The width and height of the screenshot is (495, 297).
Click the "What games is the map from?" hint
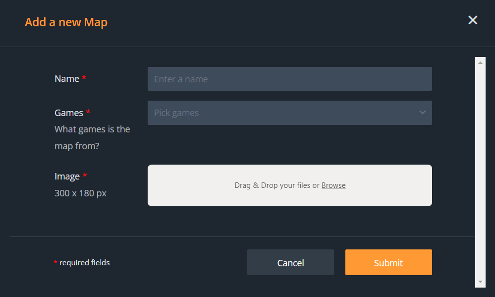[92, 138]
